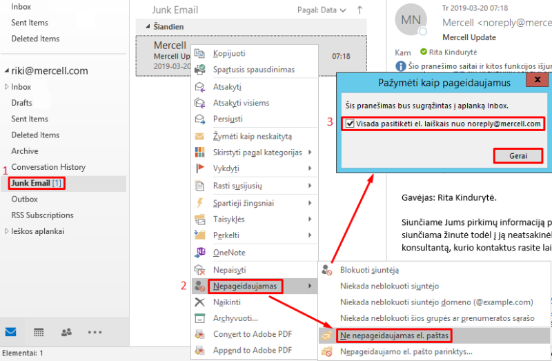Expand the Inbox folder under riki@mercell.com
The image size is (552, 361).
7,87
